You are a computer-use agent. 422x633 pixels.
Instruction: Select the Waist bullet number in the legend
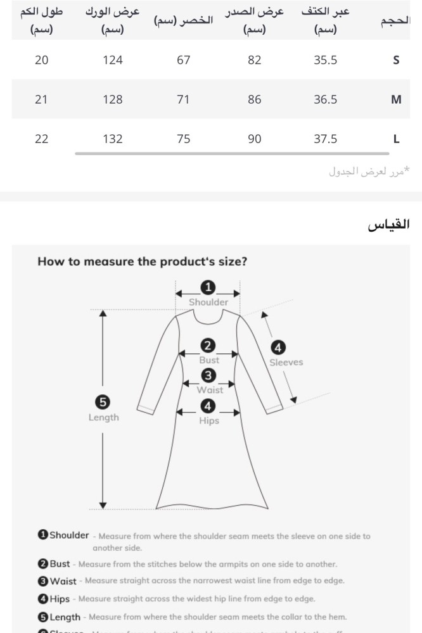tap(43, 580)
